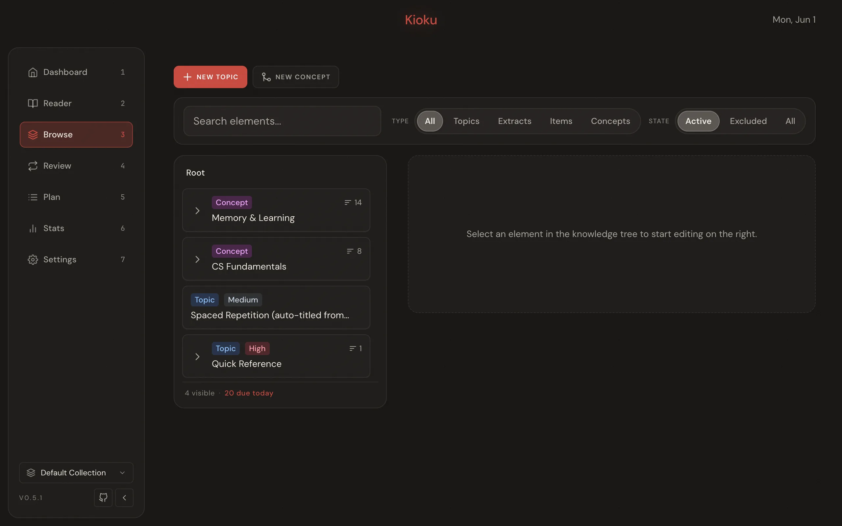Click the child count icon on Memory & Learning
This screenshot has height=526, width=842.
coord(347,203)
